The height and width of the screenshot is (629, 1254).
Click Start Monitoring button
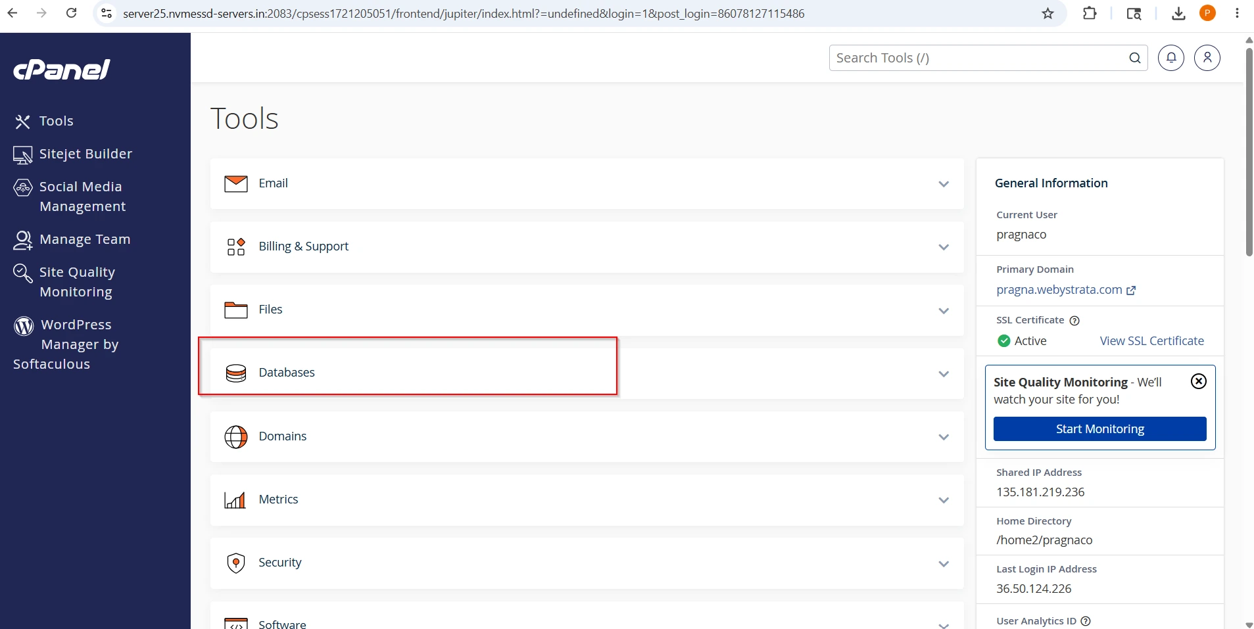tap(1099, 429)
